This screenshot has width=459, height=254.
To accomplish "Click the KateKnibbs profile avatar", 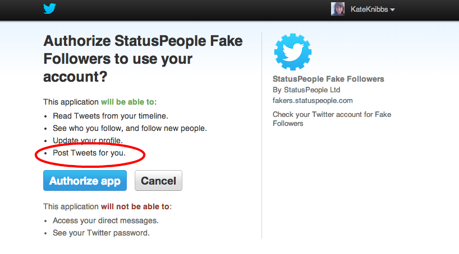I will [x=338, y=9].
